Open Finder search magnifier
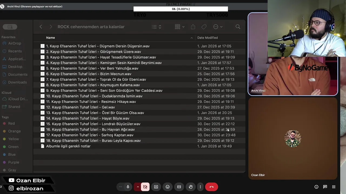 (x=238, y=27)
